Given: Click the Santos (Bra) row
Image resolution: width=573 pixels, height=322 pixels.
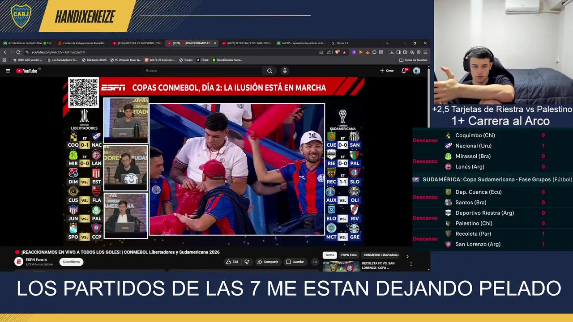Looking at the screenshot, I should [x=493, y=202].
